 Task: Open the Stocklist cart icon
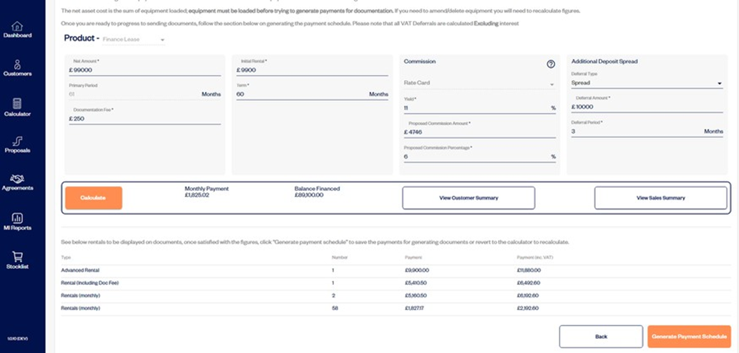tap(17, 257)
